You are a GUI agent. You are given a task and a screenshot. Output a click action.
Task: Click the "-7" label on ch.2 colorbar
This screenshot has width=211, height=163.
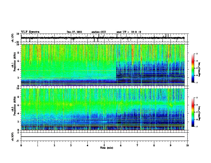click(x=197, y=127)
